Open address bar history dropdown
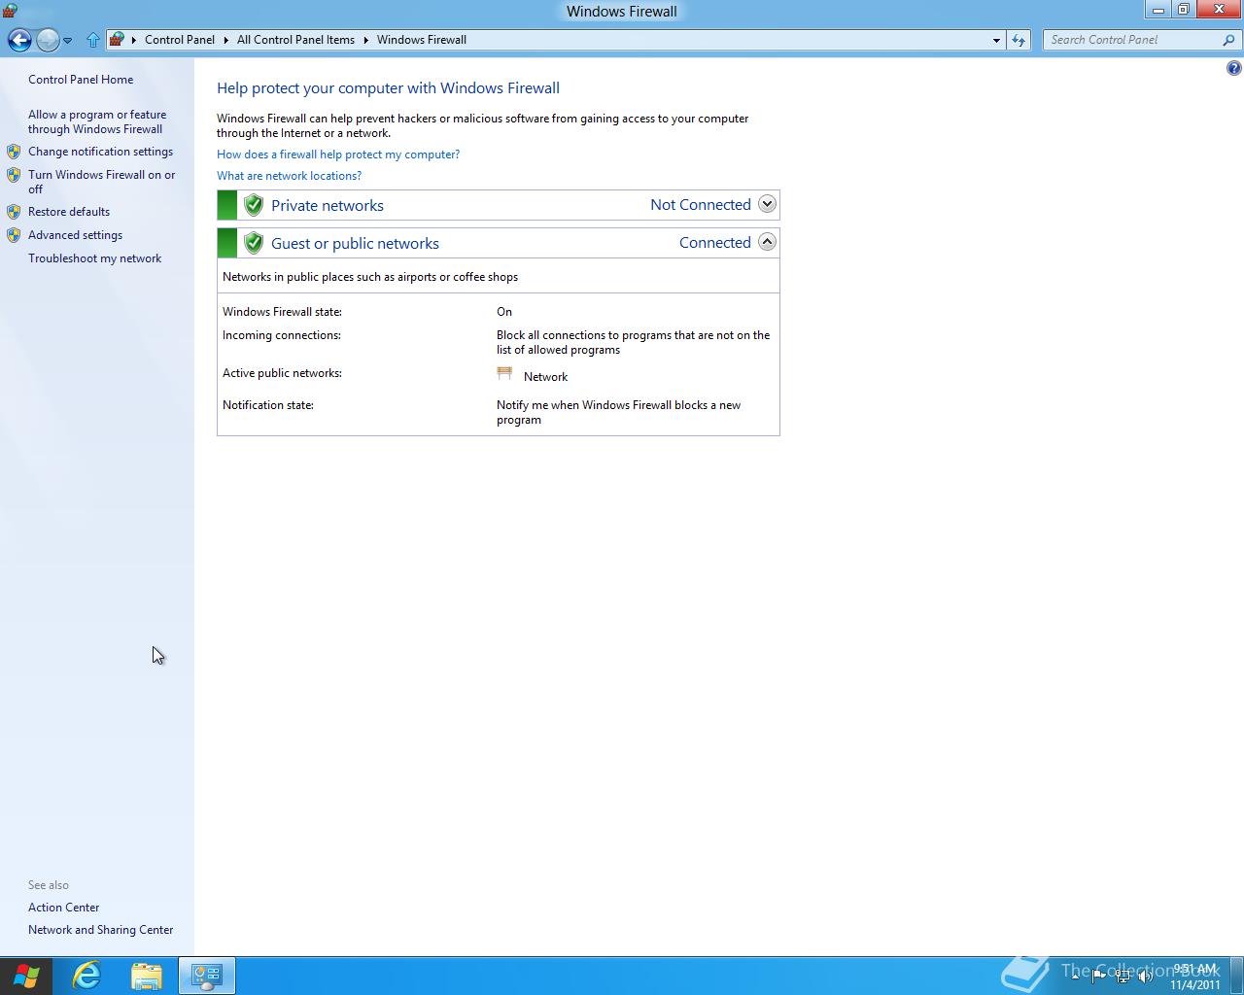 point(996,40)
